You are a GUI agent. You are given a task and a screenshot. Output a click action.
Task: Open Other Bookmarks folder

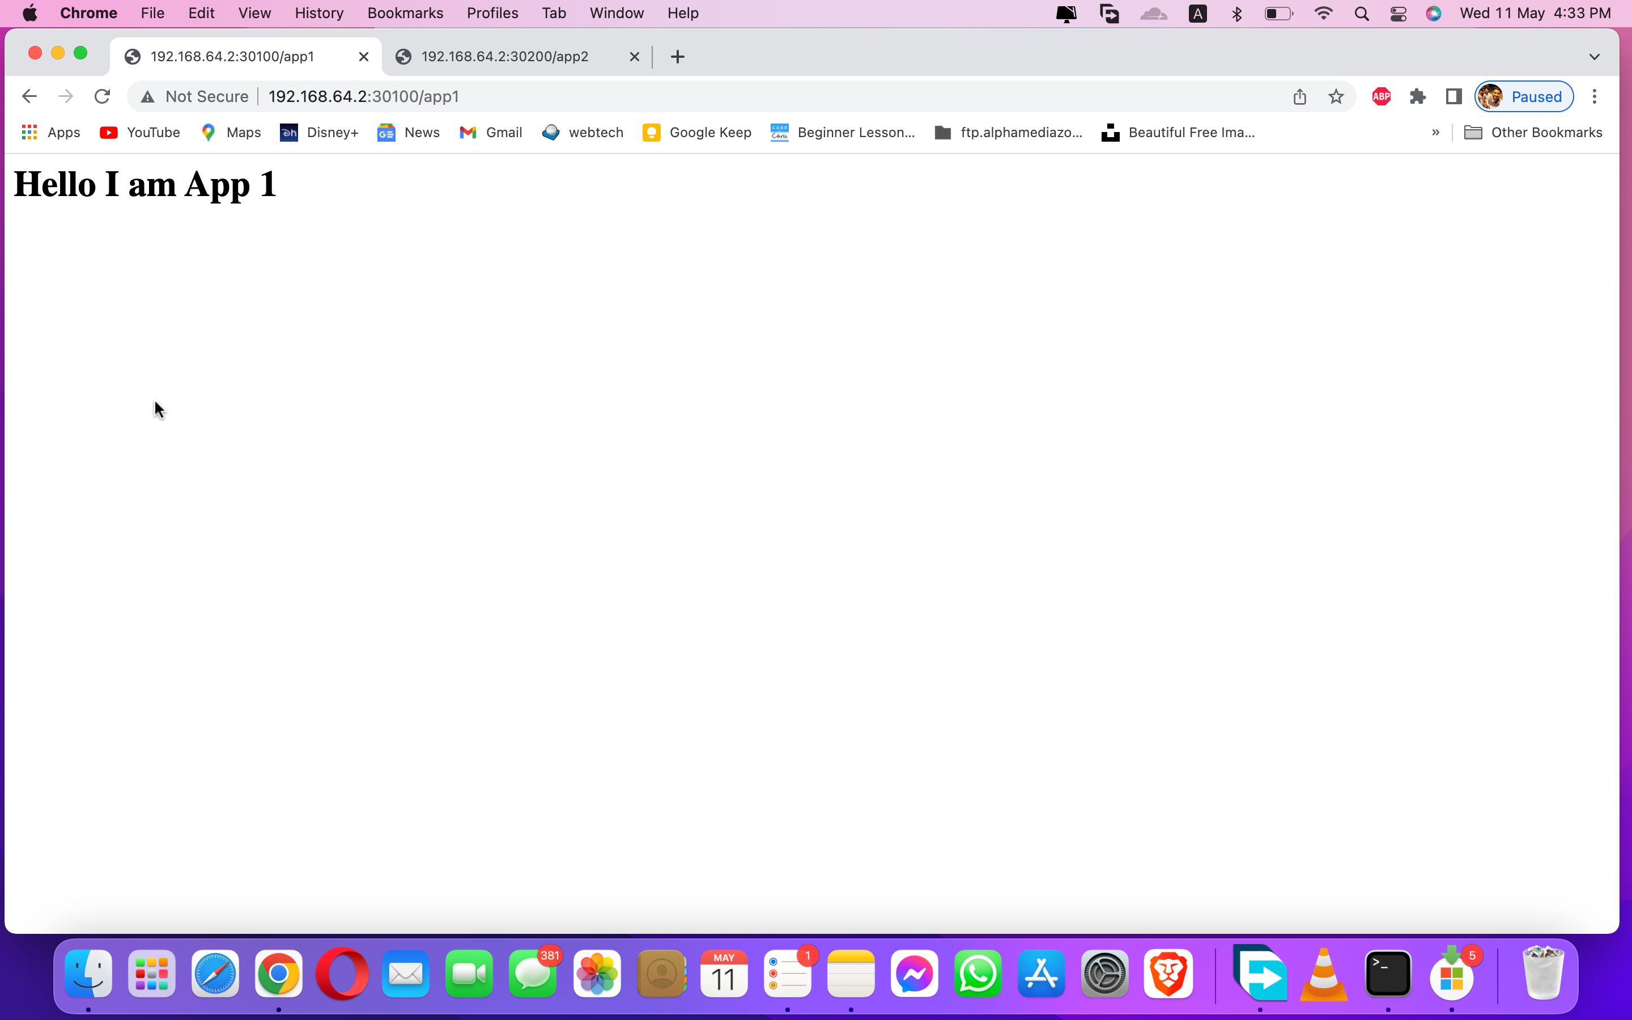[1533, 133]
